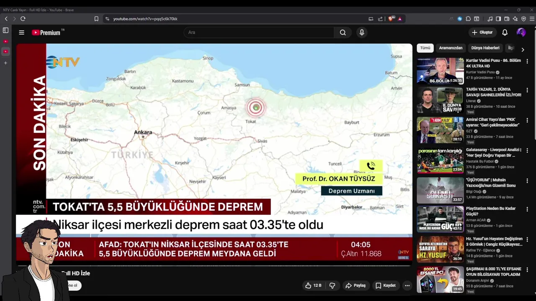Screen dimensions: 536x301
Task: Open the Hz. Yusuf thumbnail 36:39
Action: (x=440, y=249)
